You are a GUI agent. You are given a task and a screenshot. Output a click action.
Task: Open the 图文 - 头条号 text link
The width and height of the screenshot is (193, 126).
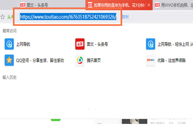click(x=97, y=44)
